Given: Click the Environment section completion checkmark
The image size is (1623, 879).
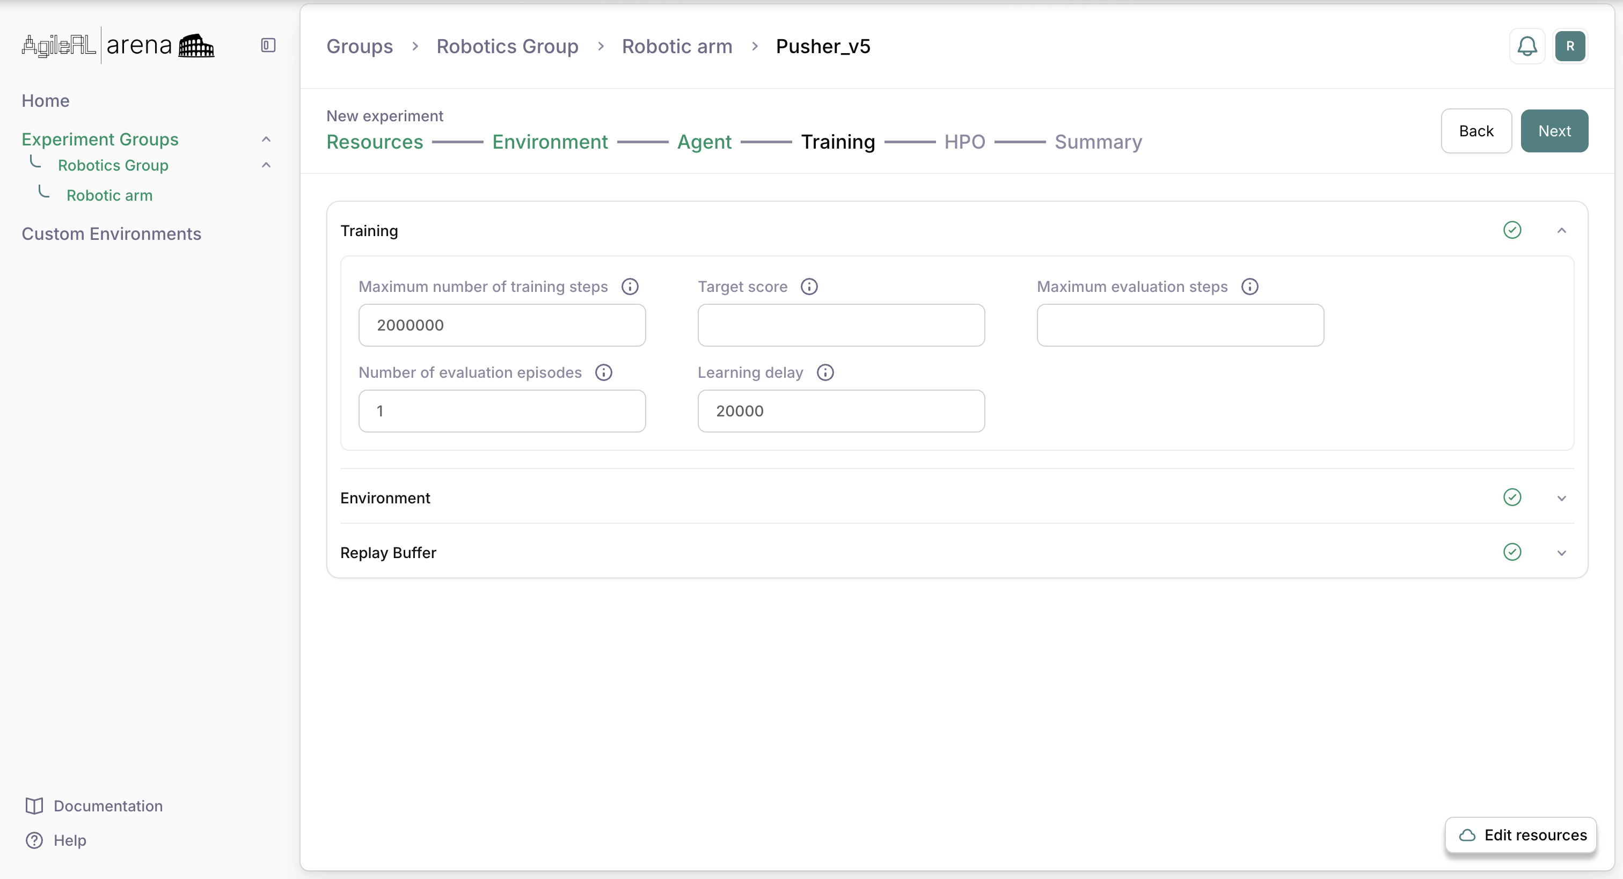Looking at the screenshot, I should coord(1514,497).
